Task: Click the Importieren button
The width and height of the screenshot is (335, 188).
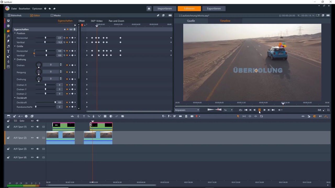Action: tap(165, 9)
